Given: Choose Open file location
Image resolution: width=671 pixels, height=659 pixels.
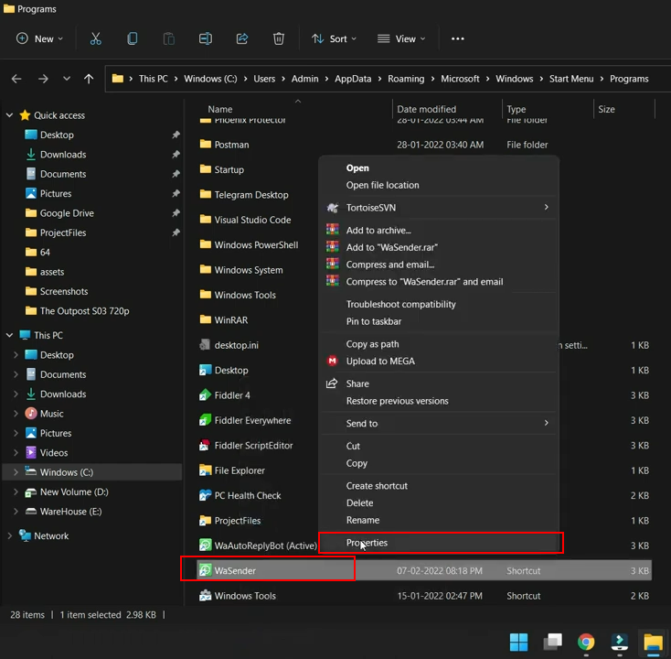Looking at the screenshot, I should [439, 185].
